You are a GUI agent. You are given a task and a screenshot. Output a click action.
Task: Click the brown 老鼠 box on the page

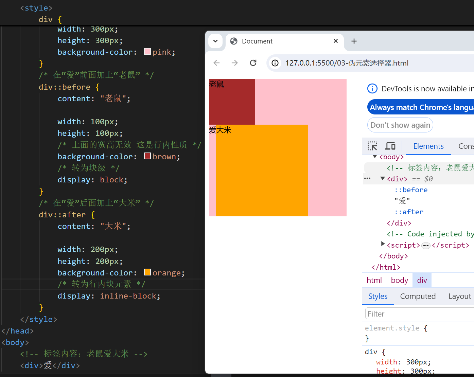[x=232, y=102]
